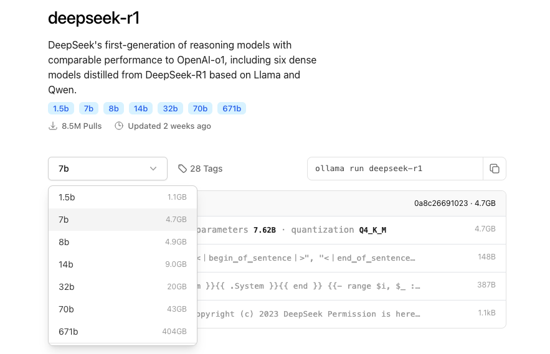Click the 70b tag badge

(200, 109)
